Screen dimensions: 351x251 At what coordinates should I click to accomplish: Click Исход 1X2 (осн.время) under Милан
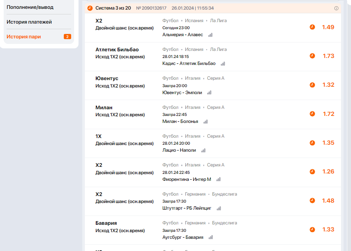[x=120, y=115]
